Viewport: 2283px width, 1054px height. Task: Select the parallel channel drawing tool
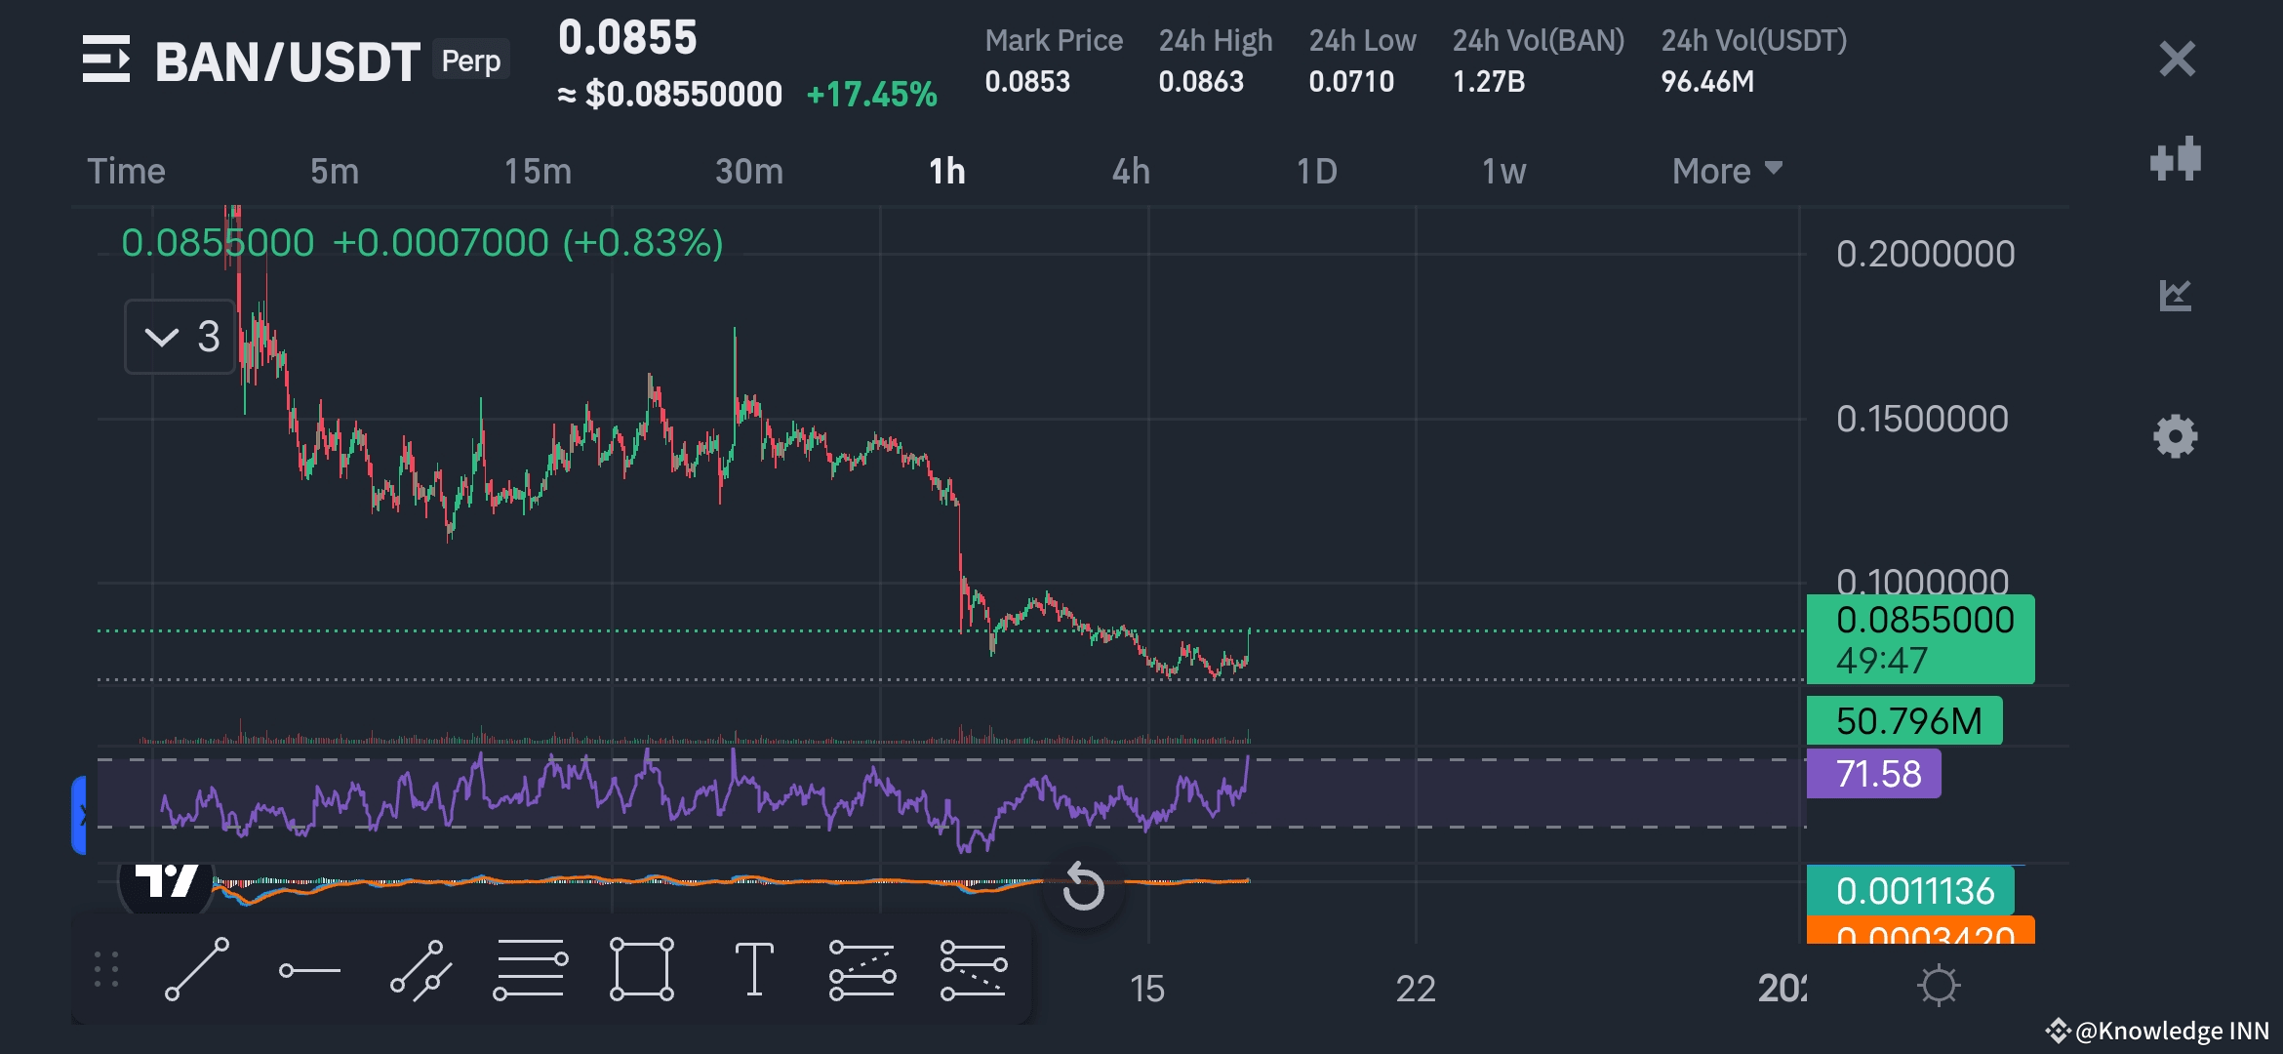pos(421,969)
